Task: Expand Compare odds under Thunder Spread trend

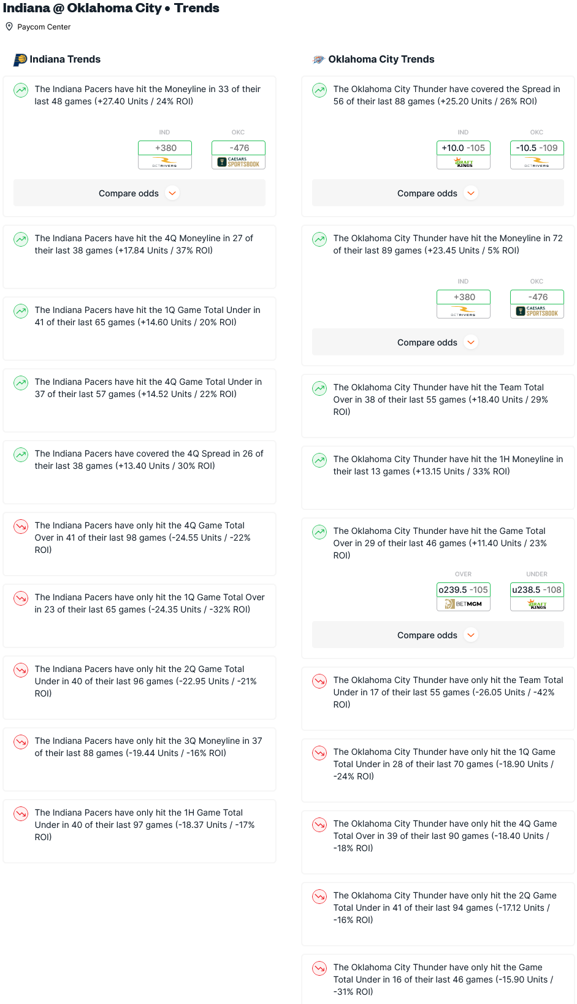Action: [x=438, y=193]
